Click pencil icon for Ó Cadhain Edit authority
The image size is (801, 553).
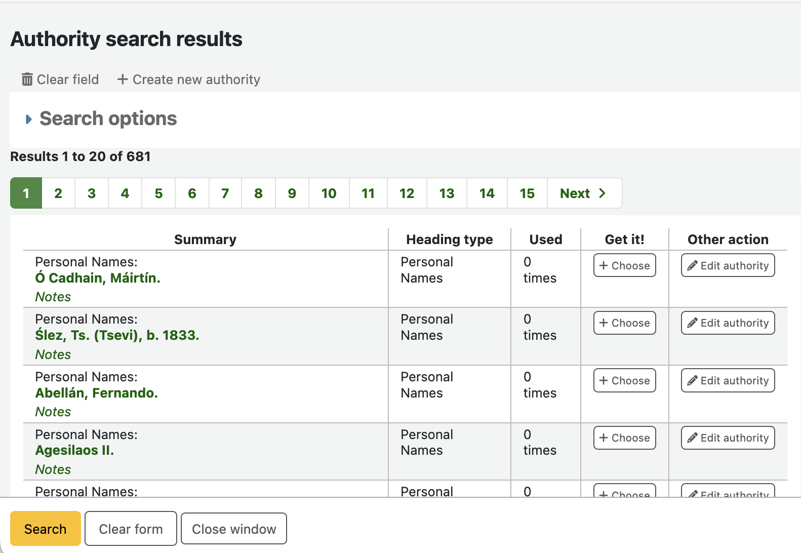[692, 266]
